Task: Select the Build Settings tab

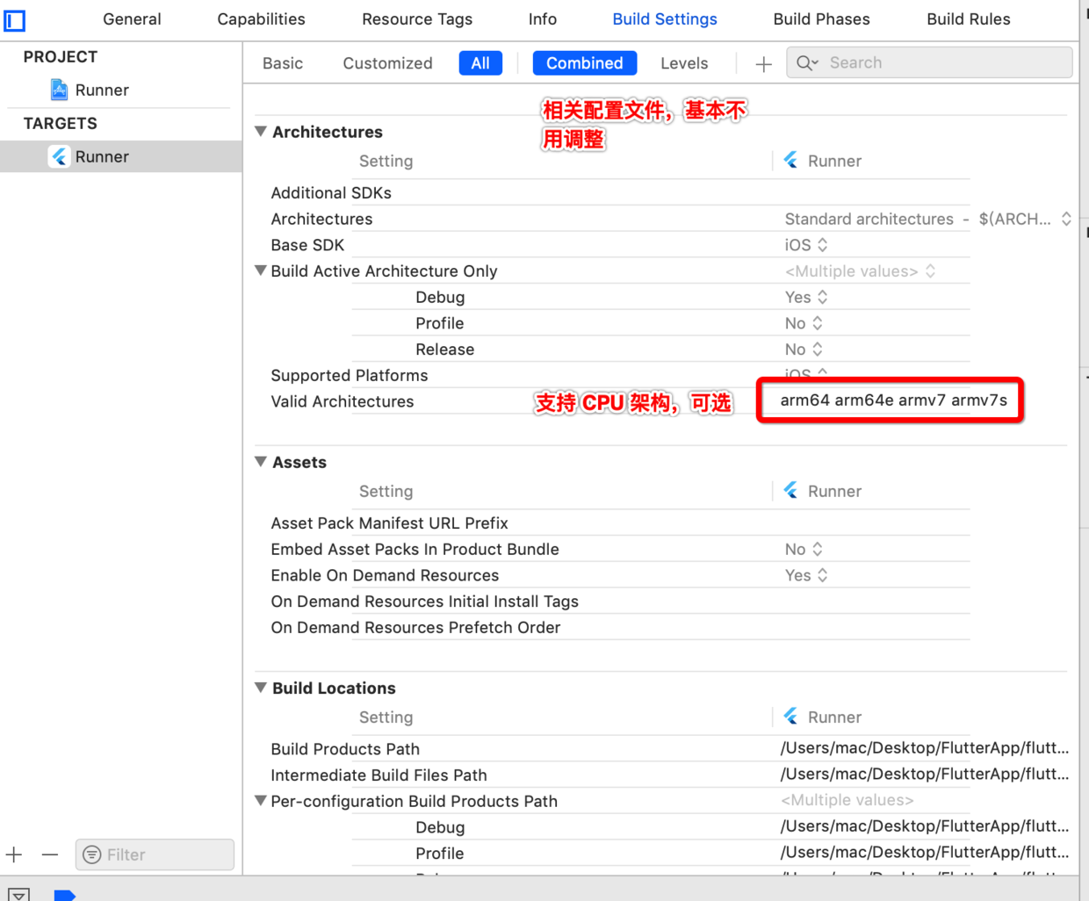Action: 665,19
